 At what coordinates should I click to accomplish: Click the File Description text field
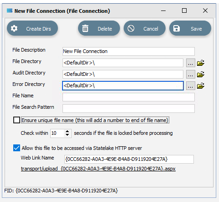(129, 51)
